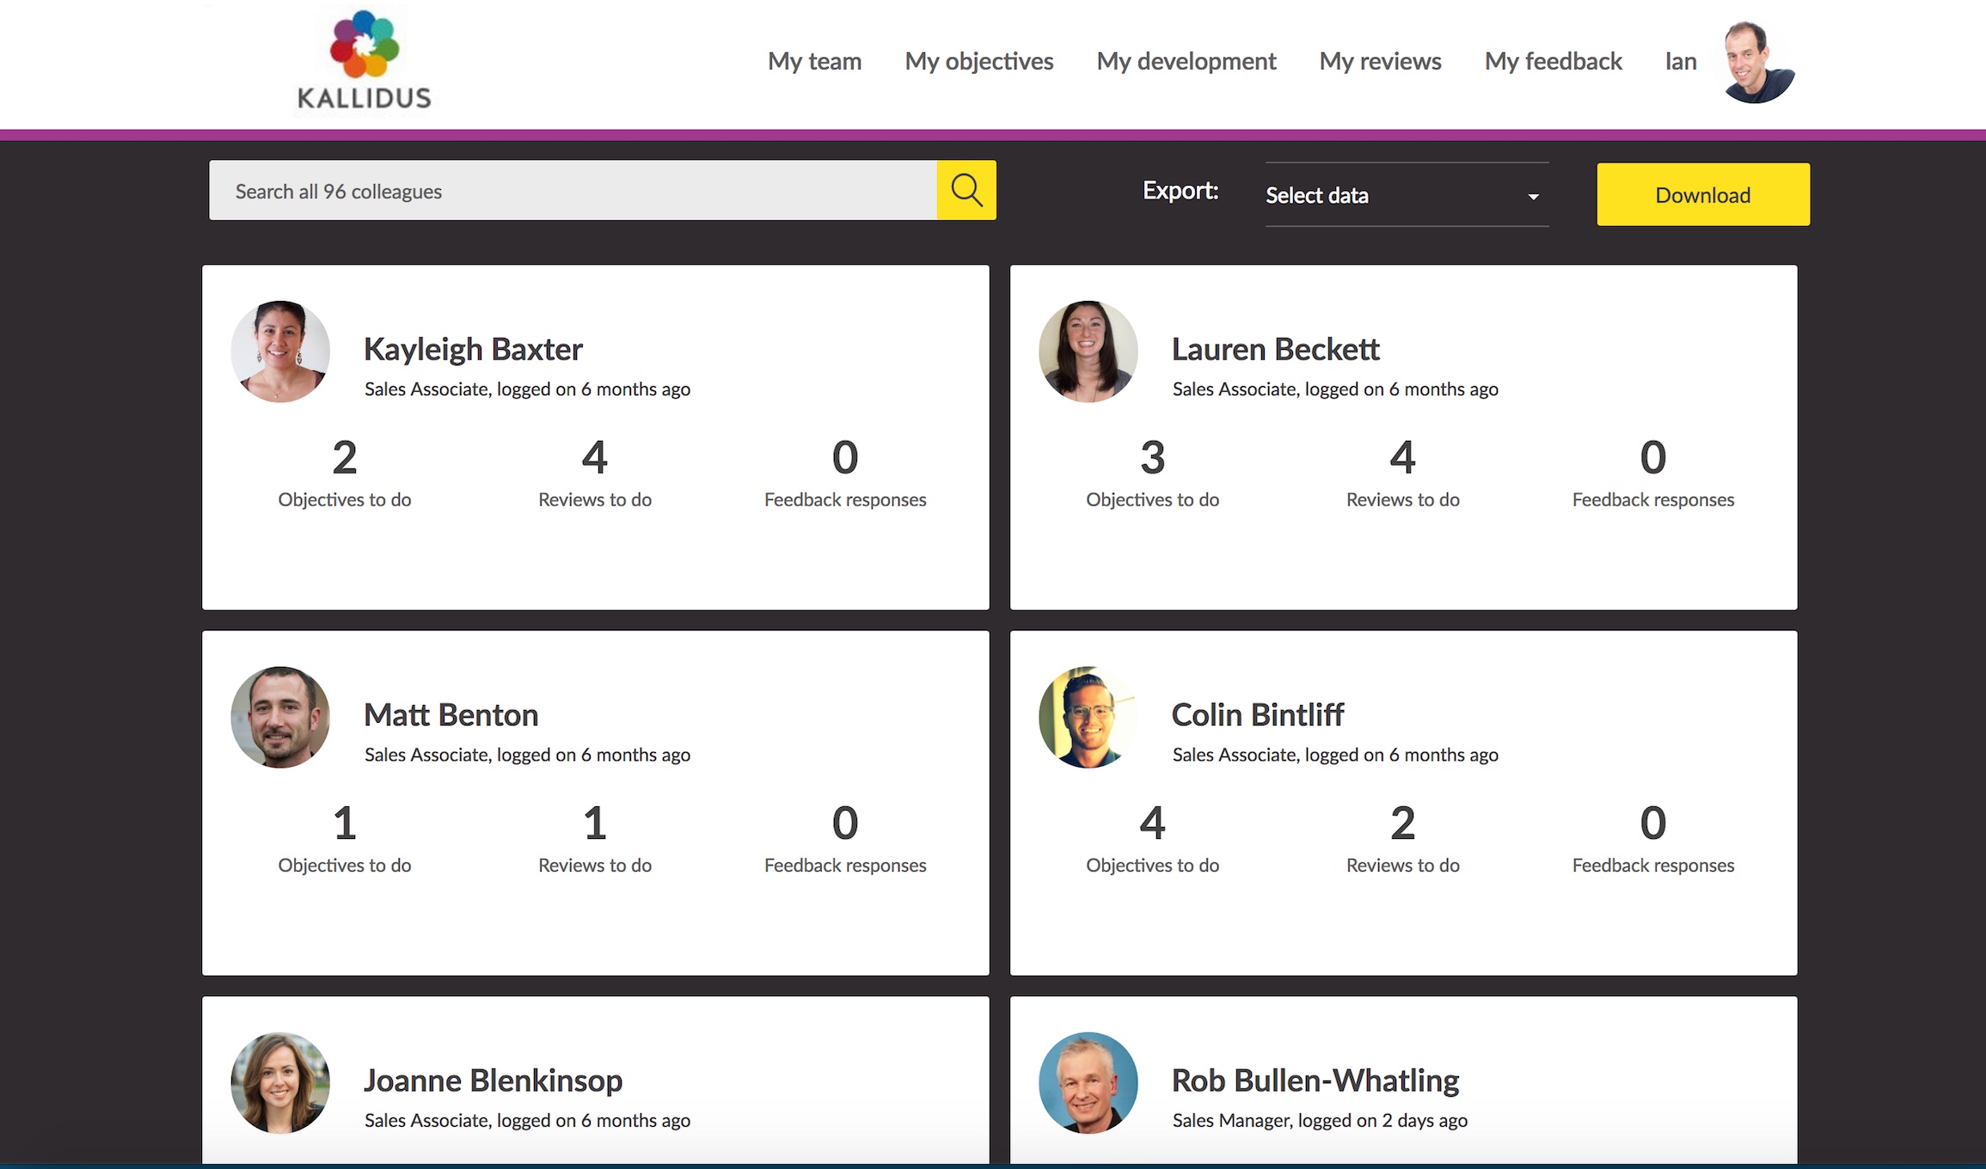Select the Lauren Beckett name link
Screen dimensions: 1986x1169
point(1276,349)
